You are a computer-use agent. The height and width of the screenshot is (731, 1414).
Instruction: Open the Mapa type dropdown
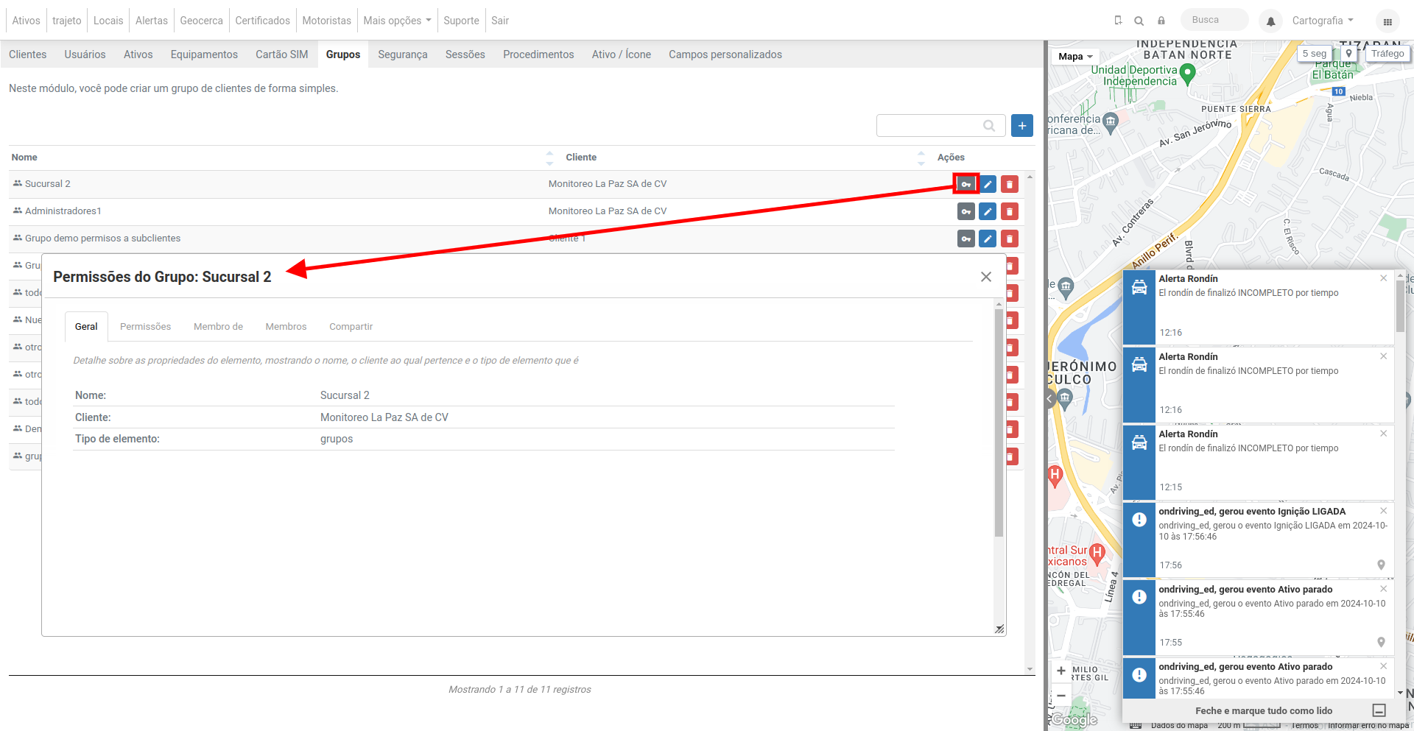[x=1075, y=57]
